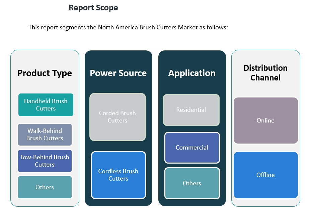Click the Distribution Channel column title
This screenshot has height=219, width=315.
pos(265,73)
